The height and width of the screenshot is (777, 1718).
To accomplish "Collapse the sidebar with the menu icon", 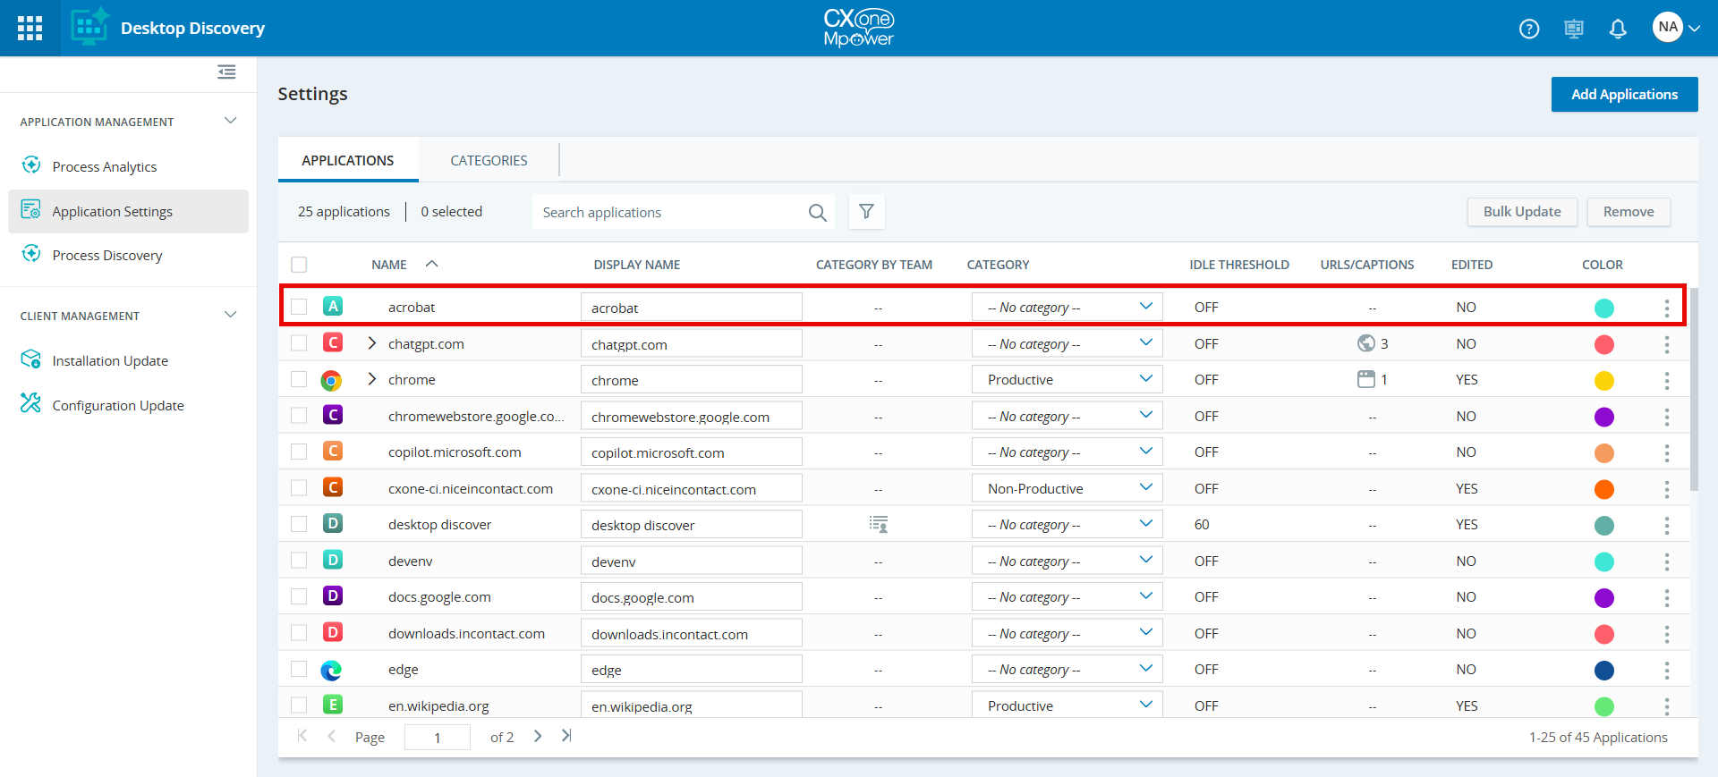I will pyautogui.click(x=226, y=72).
